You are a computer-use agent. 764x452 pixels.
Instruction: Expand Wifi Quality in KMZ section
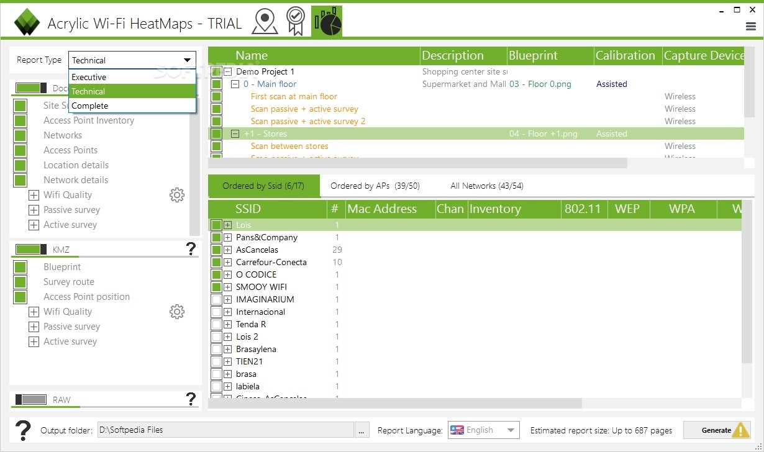click(34, 312)
